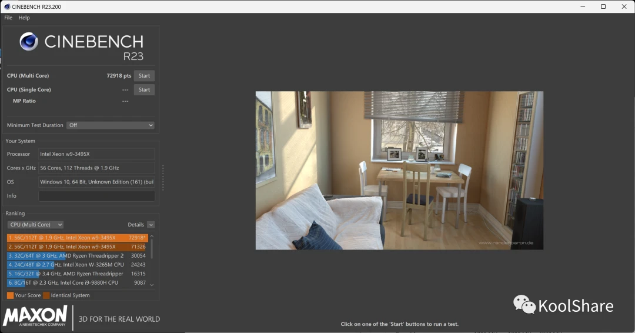The image size is (635, 333).
Task: Click the MP Ratio label
Action: [24, 101]
